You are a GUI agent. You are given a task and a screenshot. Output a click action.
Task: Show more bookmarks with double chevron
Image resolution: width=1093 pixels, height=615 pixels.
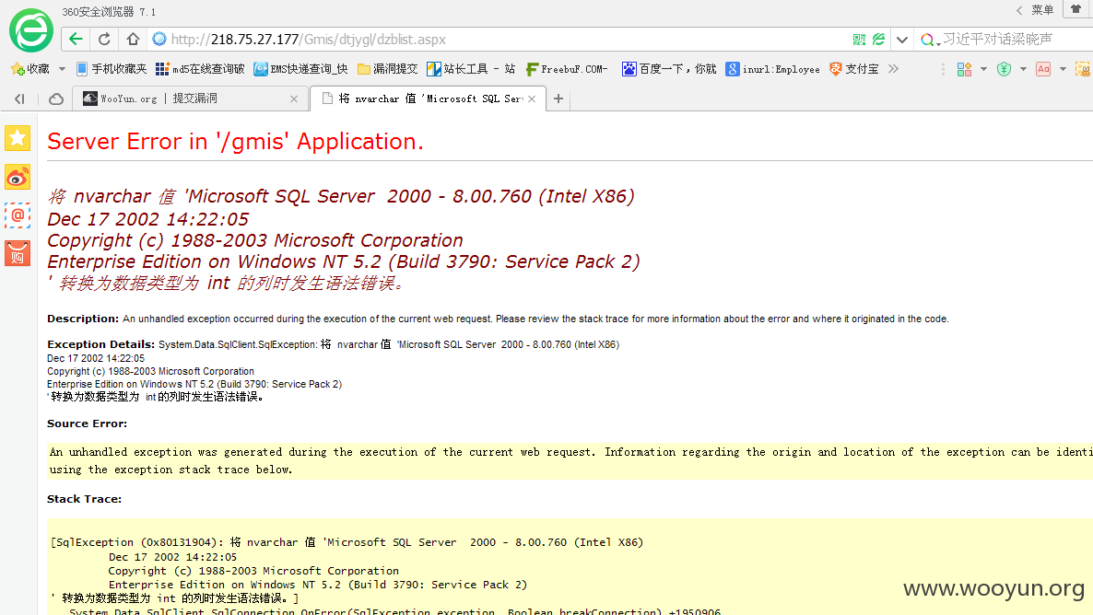click(x=894, y=69)
